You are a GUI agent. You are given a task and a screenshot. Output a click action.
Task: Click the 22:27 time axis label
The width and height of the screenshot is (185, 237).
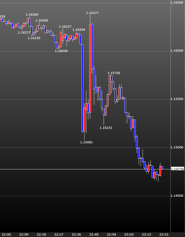click(x=59, y=234)
